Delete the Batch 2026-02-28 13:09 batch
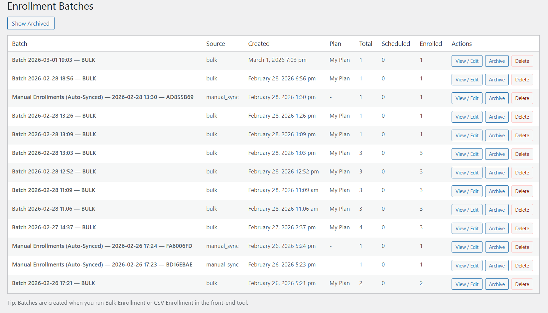 click(x=522, y=135)
